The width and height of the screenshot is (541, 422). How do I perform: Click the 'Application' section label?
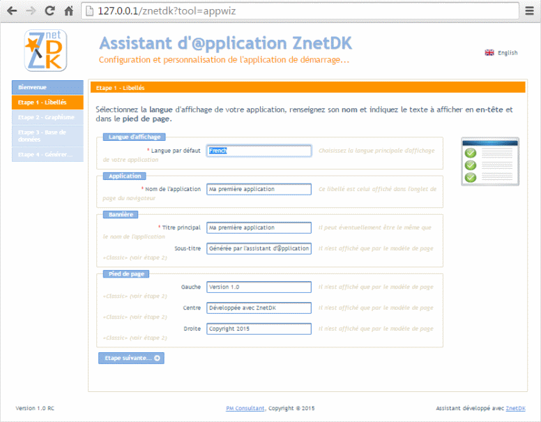(125, 176)
